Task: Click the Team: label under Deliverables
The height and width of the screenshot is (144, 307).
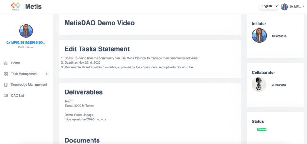Action: click(x=69, y=101)
